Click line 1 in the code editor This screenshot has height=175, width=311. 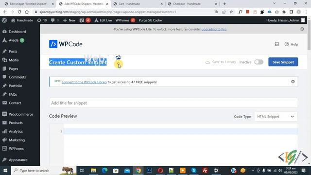pyautogui.click(x=180, y=131)
